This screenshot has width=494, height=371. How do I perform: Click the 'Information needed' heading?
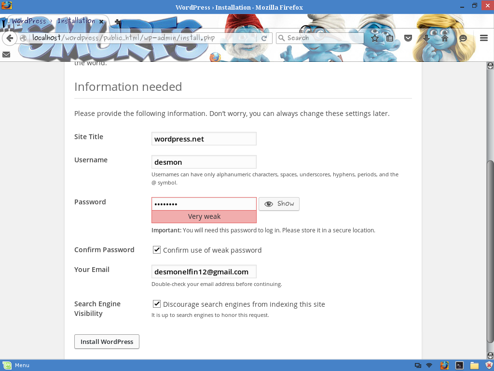[x=128, y=87]
